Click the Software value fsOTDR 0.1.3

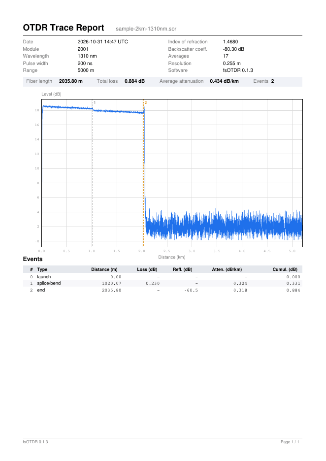[x=238, y=70]
